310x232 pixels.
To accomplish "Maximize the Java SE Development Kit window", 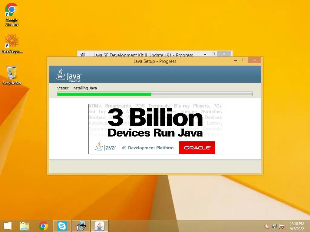I will 213,54.
